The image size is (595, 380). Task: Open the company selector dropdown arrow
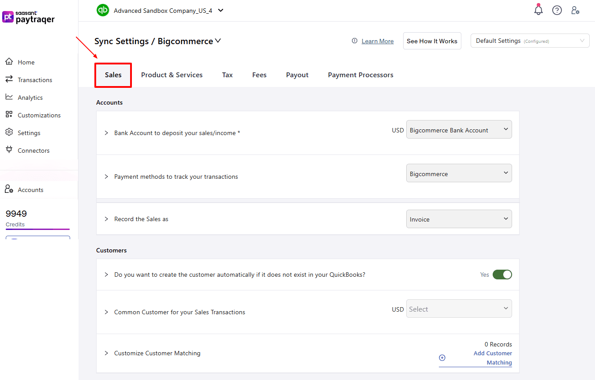221,10
